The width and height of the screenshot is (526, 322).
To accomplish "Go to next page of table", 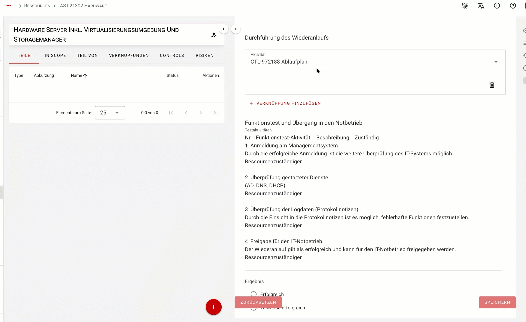I will pyautogui.click(x=201, y=113).
